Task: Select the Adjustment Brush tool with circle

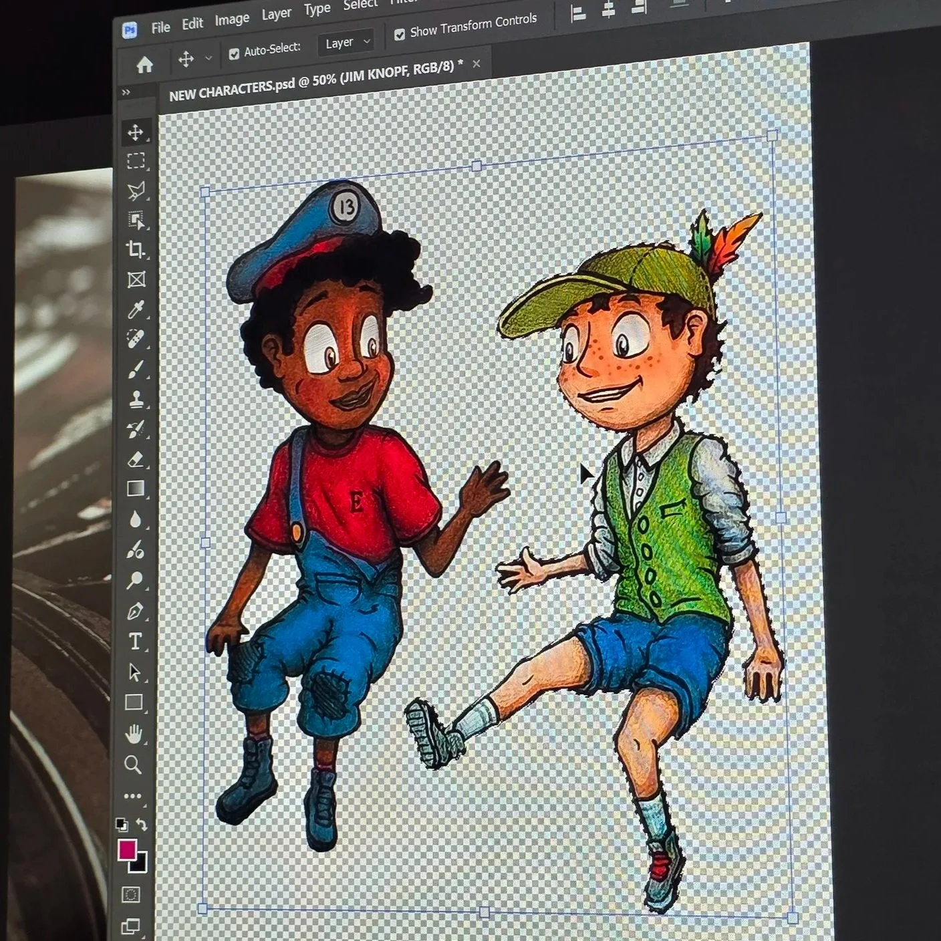Action: coord(135,549)
